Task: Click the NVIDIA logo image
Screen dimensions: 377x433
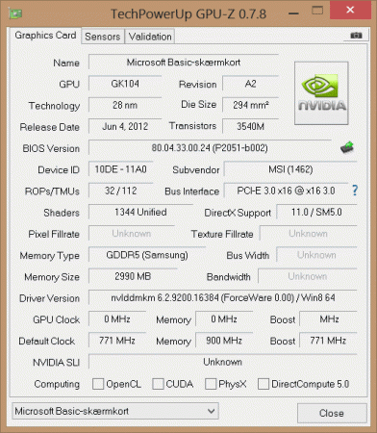Action: [321, 93]
